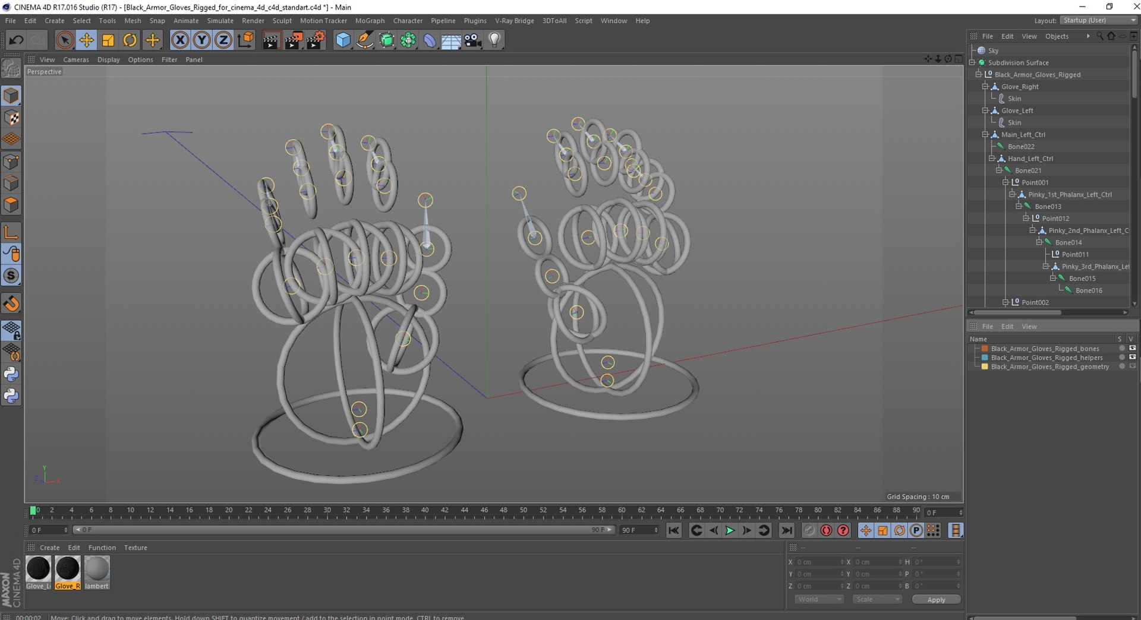1141x620 pixels.
Task: Select the Glove_R material swatch
Action: pyautogui.click(x=67, y=572)
